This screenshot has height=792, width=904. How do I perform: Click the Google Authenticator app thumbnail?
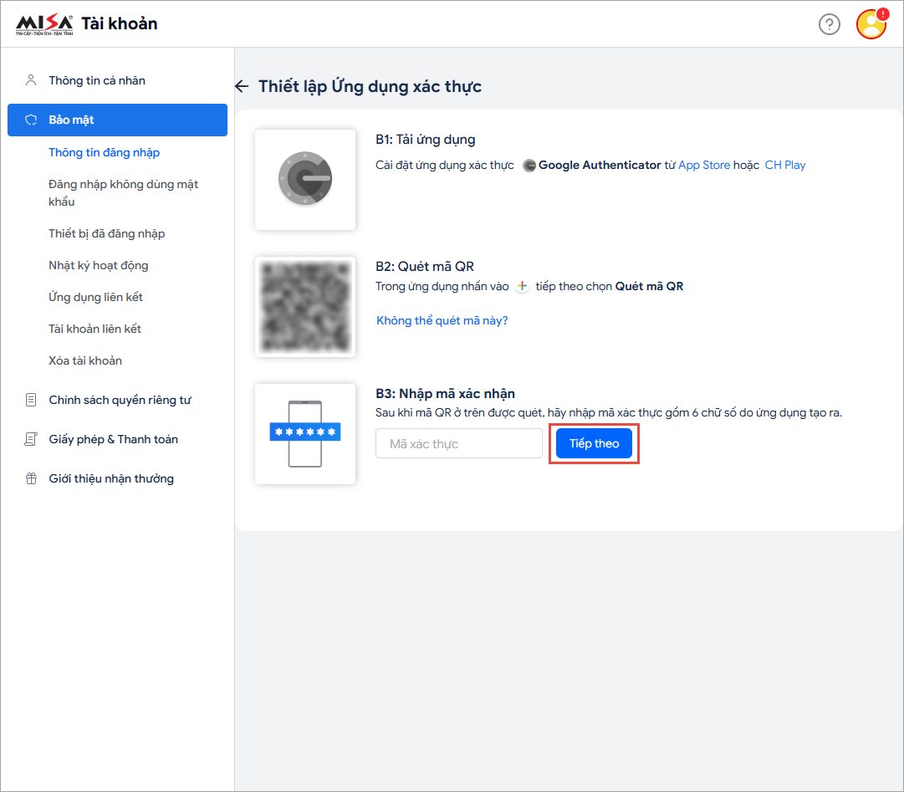tap(305, 180)
